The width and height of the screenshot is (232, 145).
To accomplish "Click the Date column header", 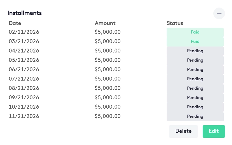I will coord(15,23).
